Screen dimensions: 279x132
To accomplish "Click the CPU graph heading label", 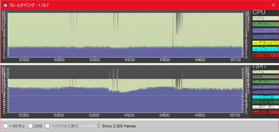I will (x=259, y=12).
